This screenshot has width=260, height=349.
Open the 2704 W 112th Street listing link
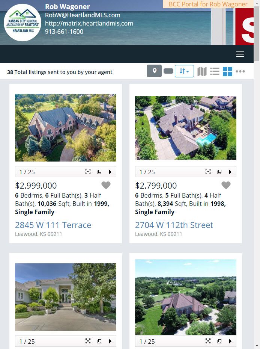tap(174, 225)
